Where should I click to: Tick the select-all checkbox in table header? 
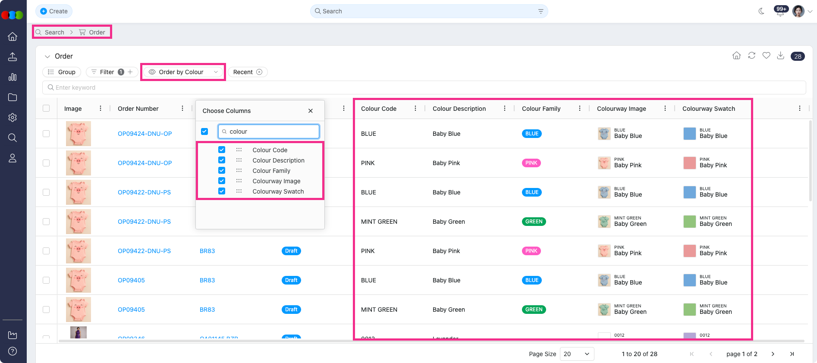coord(46,109)
